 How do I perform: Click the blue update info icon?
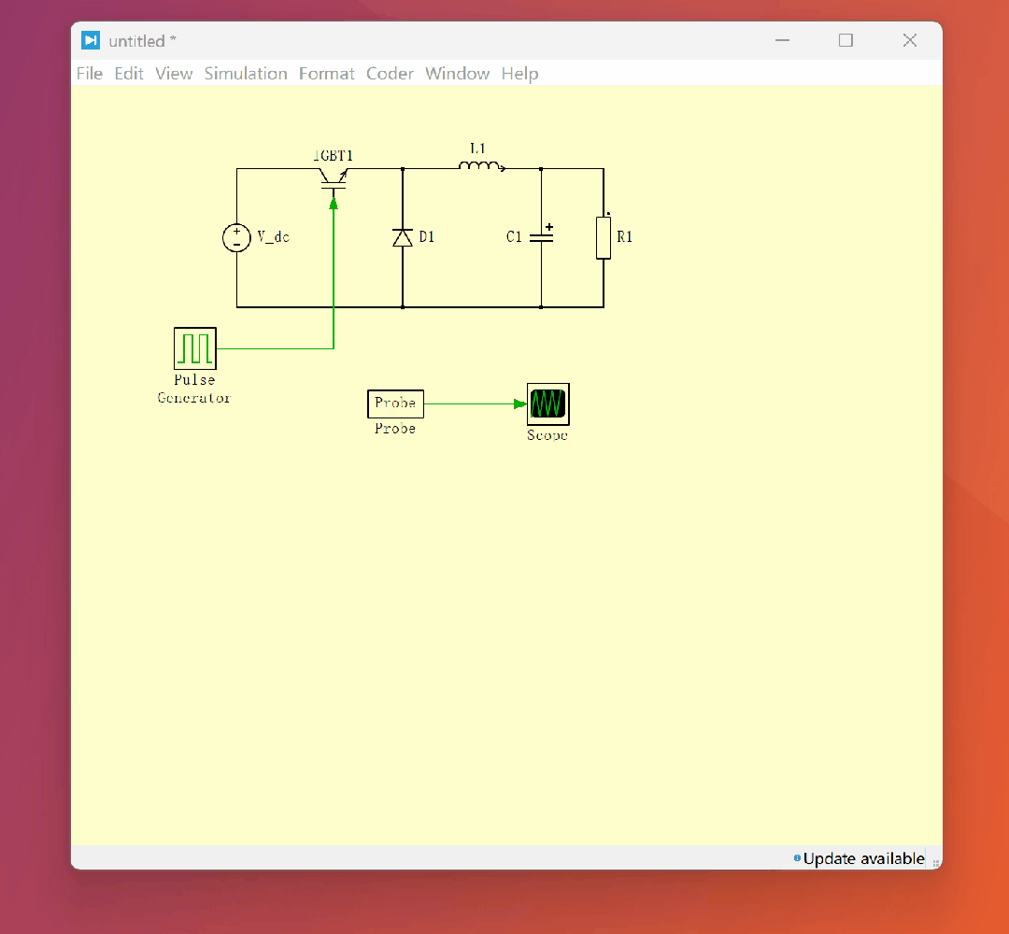797,858
